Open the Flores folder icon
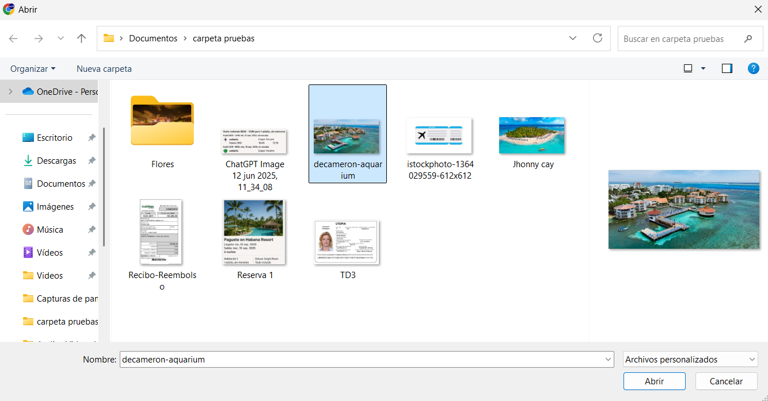 pyautogui.click(x=162, y=121)
